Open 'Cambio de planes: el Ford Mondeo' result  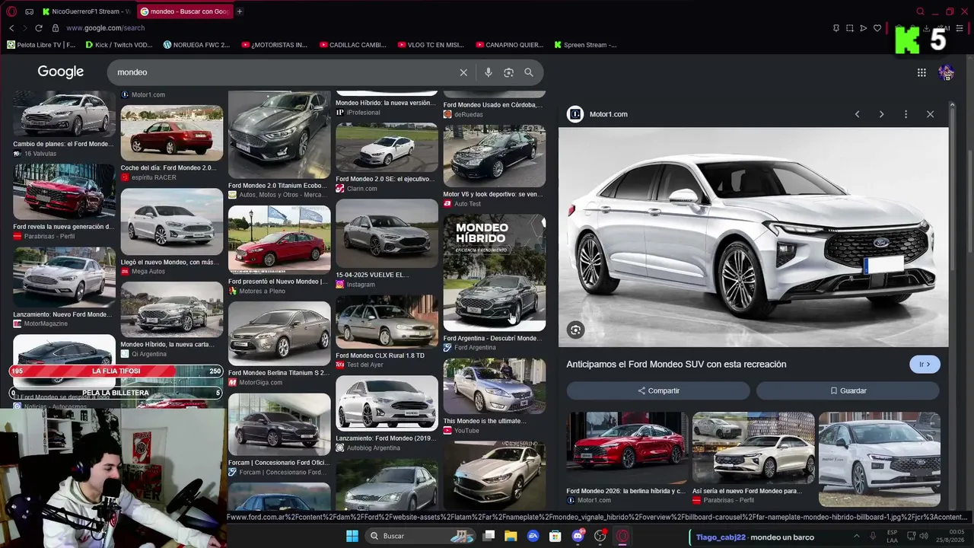click(x=64, y=114)
